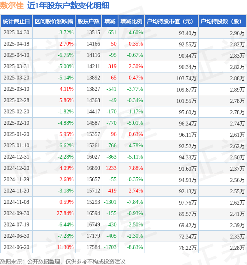Click the title 近1年股东户数变化明细
The width and height of the screenshot is (247, 265).
point(68,5)
